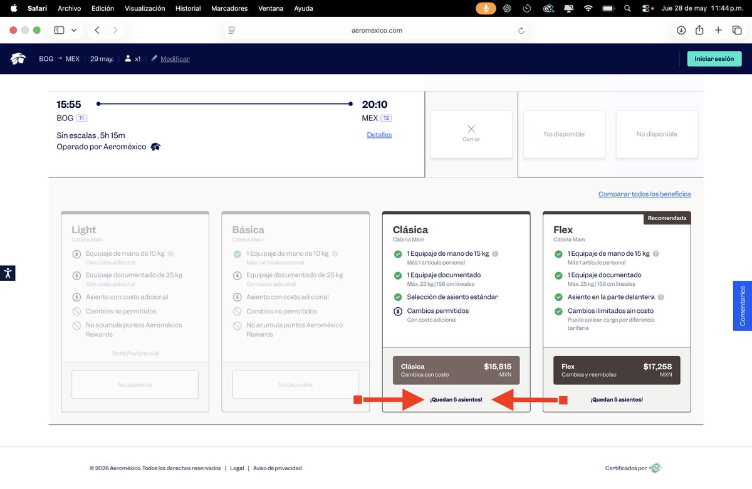The width and height of the screenshot is (752, 489).
Task: Open the page reader icon in address bar
Action: click(x=232, y=30)
